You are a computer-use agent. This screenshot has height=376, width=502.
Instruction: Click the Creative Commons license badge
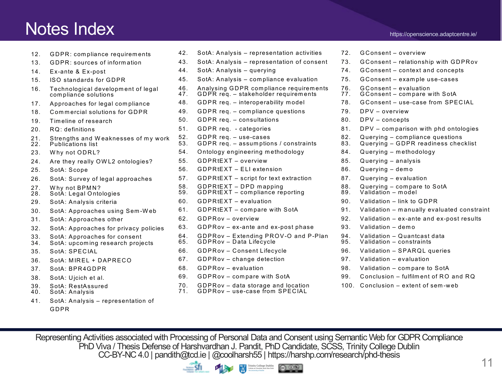pyautogui.click(x=290, y=368)
